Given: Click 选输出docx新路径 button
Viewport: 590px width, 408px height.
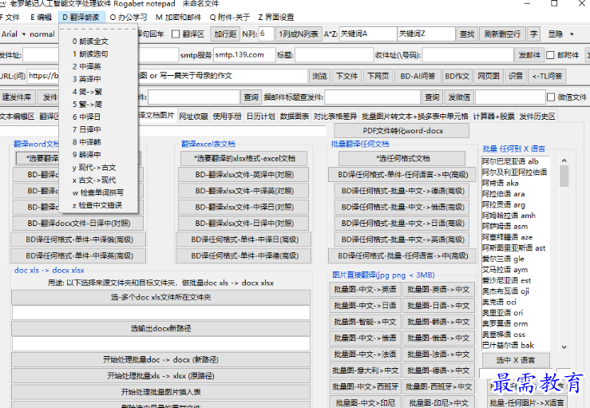Looking at the screenshot, I should [160, 329].
